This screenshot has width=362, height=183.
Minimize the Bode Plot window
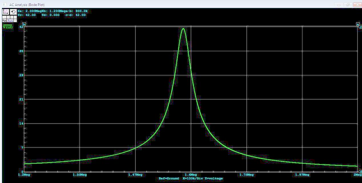(x=339, y=5)
